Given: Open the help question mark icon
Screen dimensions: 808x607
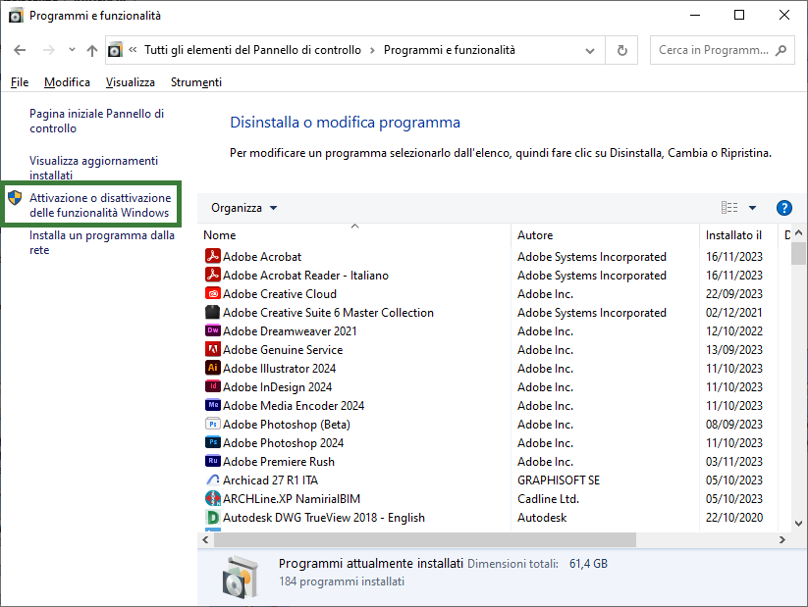Looking at the screenshot, I should 783,208.
